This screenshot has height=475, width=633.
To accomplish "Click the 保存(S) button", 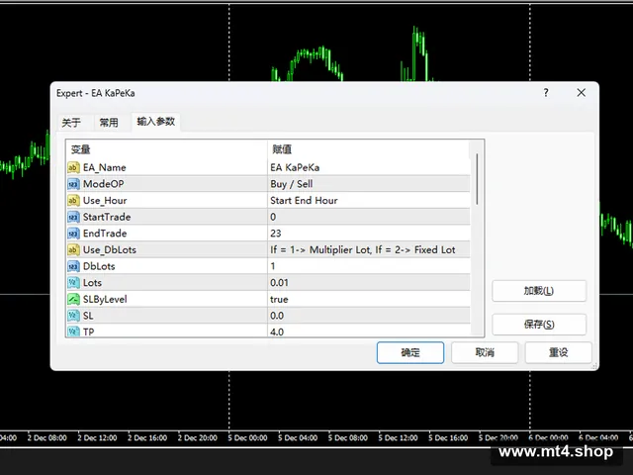I will 539,325.
